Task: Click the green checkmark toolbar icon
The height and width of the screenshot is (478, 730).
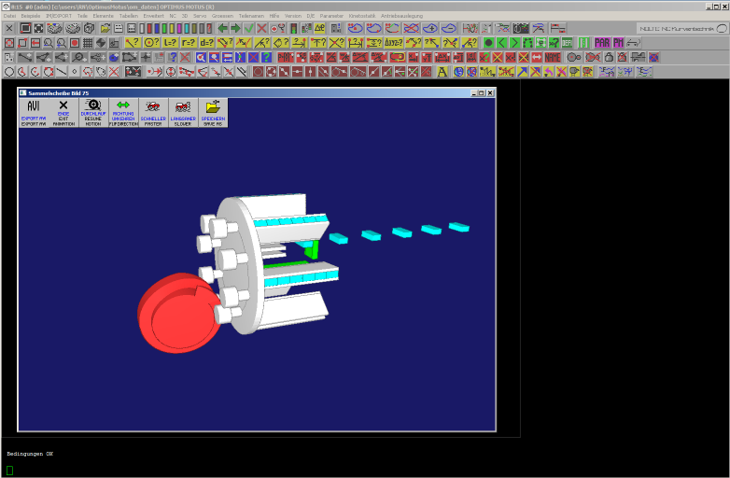Action: (248, 29)
